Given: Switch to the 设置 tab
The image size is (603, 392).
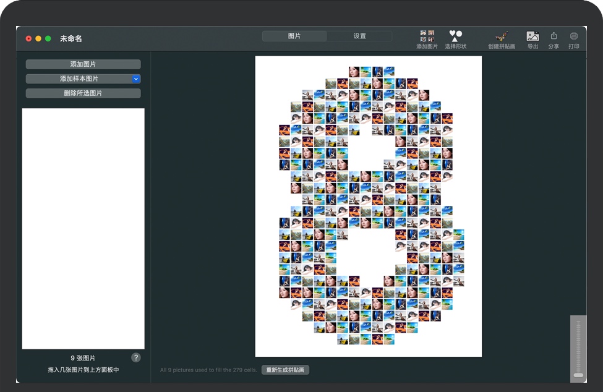Looking at the screenshot, I should tap(359, 36).
